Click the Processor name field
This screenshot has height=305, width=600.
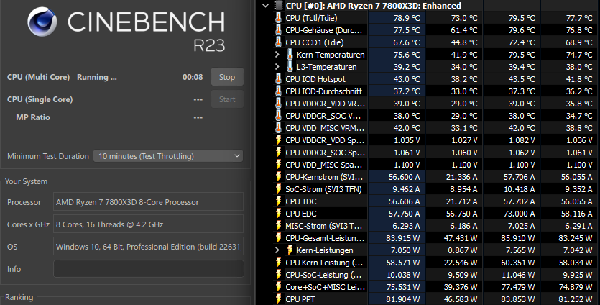(149, 202)
